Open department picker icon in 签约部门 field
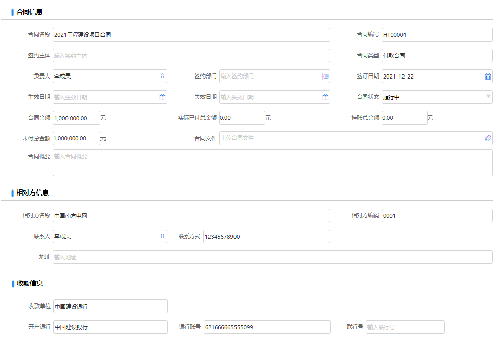 click(x=326, y=77)
